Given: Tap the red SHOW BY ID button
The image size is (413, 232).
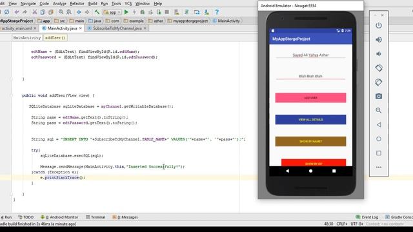Looking at the screenshot, I should tap(314, 162).
